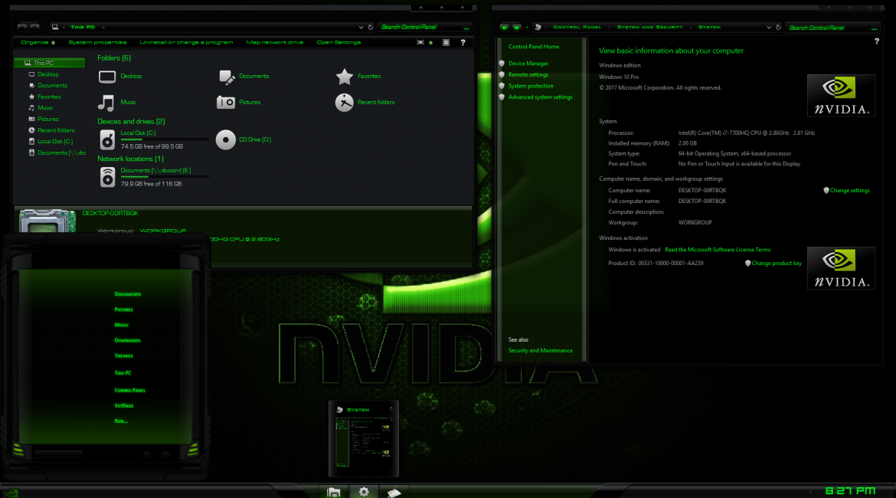
Task: Open the Documents folder icon under Folders
Action: pyautogui.click(x=226, y=76)
